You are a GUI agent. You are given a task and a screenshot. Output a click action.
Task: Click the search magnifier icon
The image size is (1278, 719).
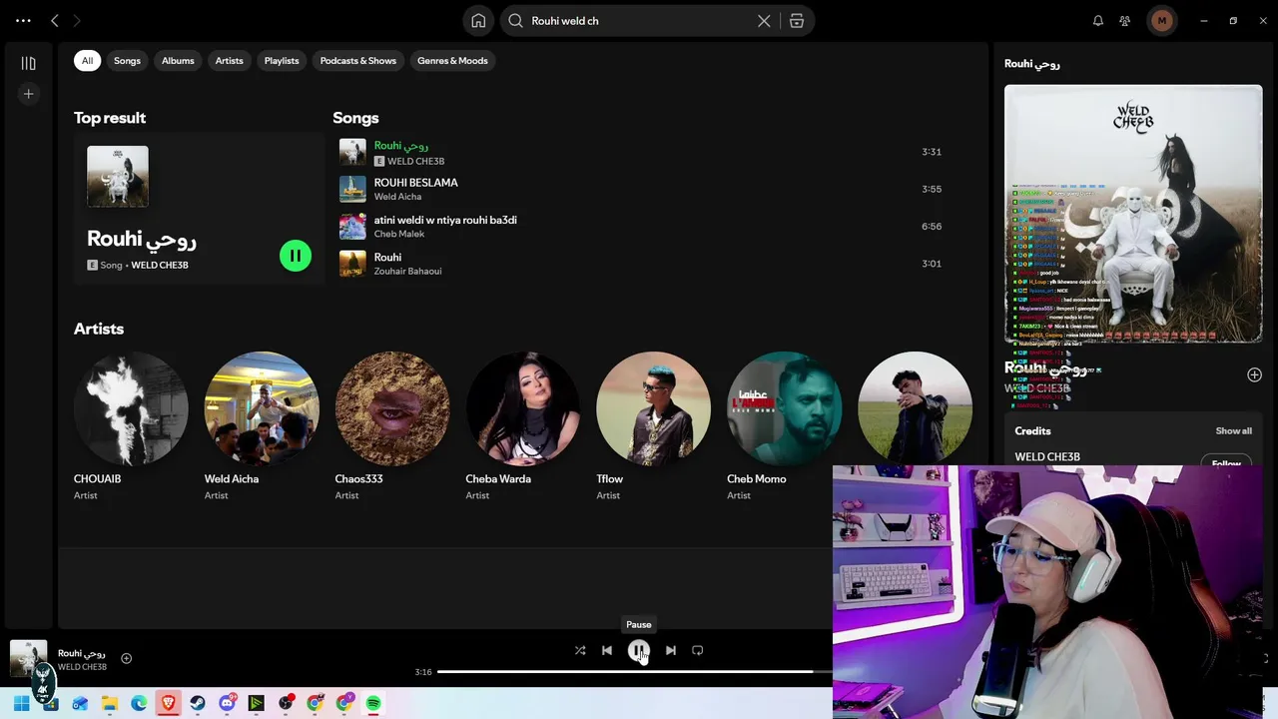(x=516, y=21)
